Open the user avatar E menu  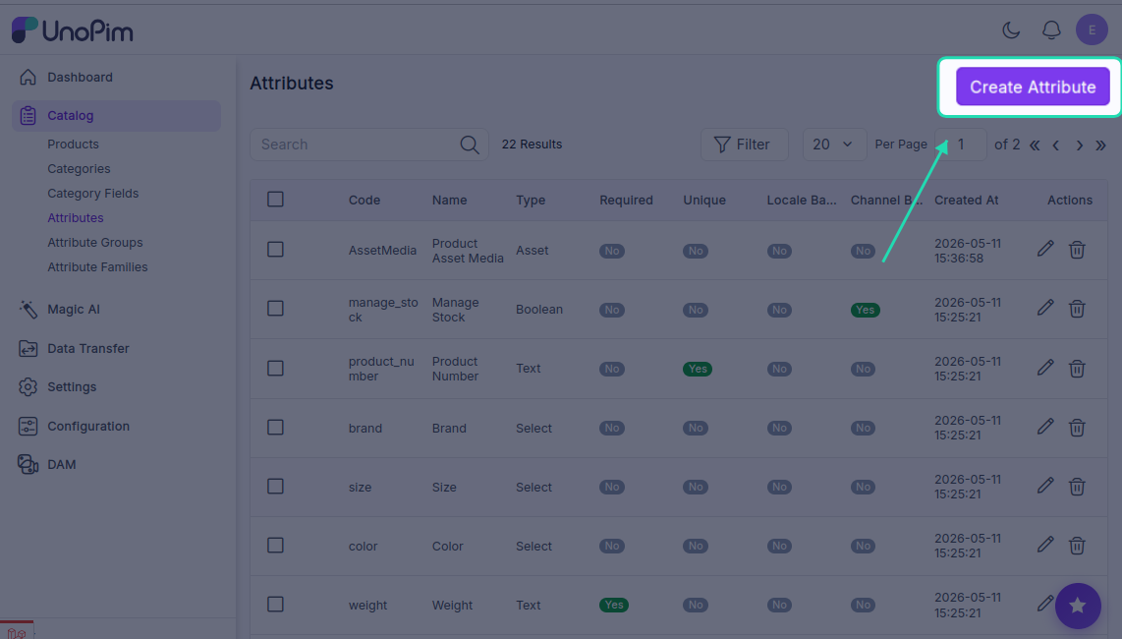[x=1092, y=30]
